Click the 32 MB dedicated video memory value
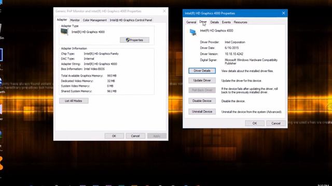332x186 pixels. point(111,81)
